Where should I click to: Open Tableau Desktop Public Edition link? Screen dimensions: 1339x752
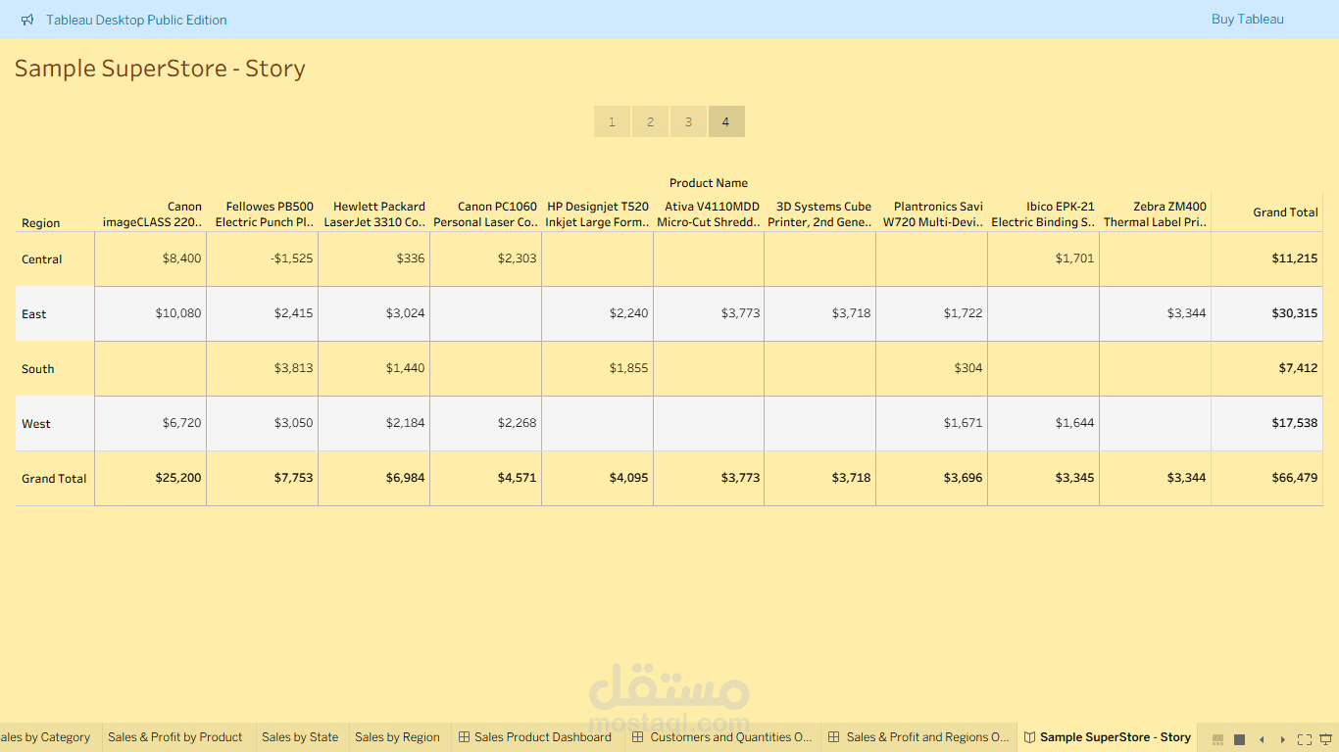pyautogui.click(x=136, y=20)
